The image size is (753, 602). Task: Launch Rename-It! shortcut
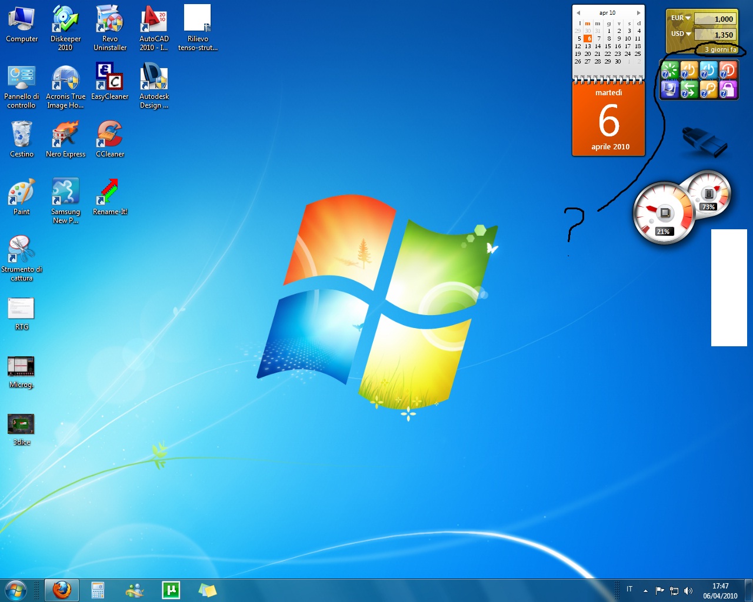[x=110, y=197]
